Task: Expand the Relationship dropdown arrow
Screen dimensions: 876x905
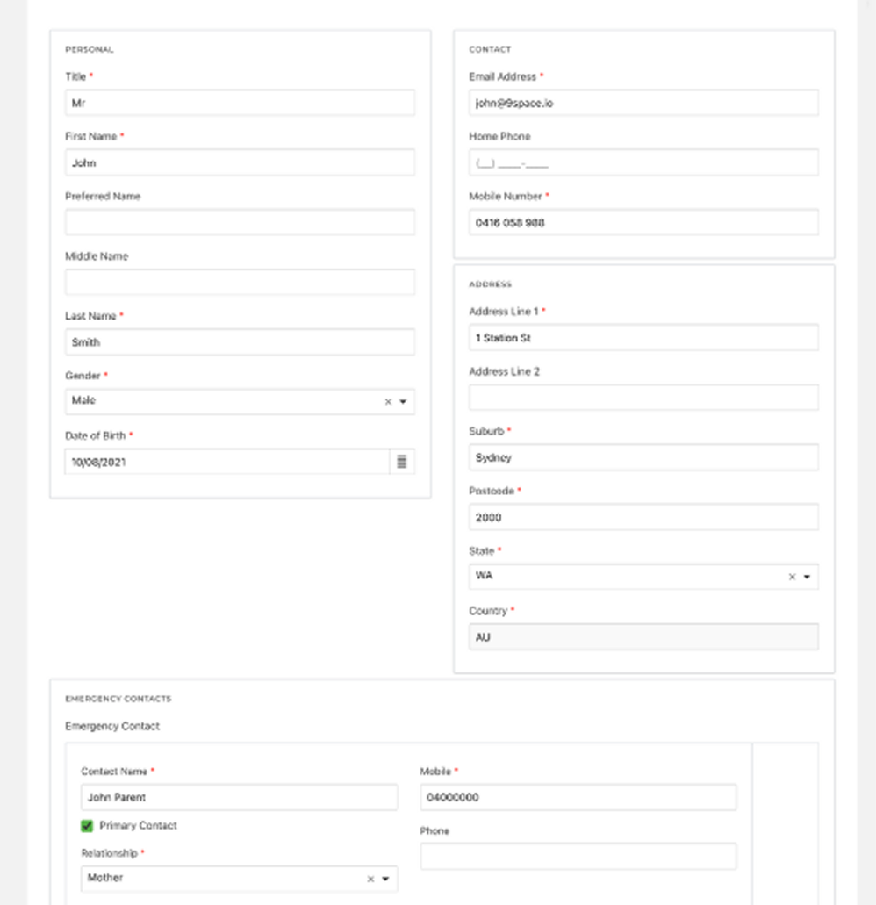Action: 385,879
